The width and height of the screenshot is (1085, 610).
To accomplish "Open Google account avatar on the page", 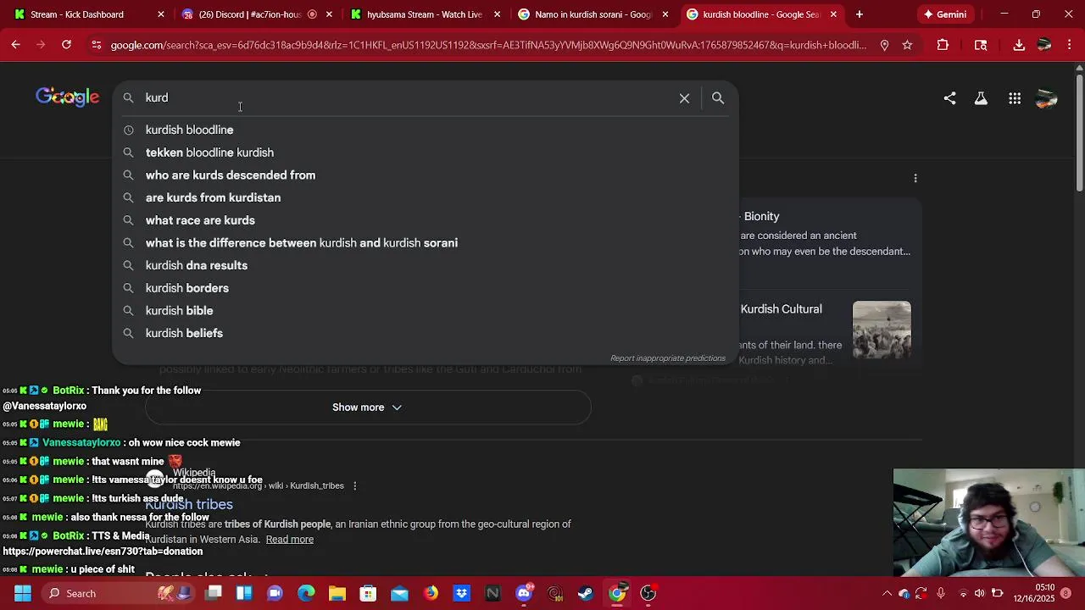I will [x=1047, y=99].
